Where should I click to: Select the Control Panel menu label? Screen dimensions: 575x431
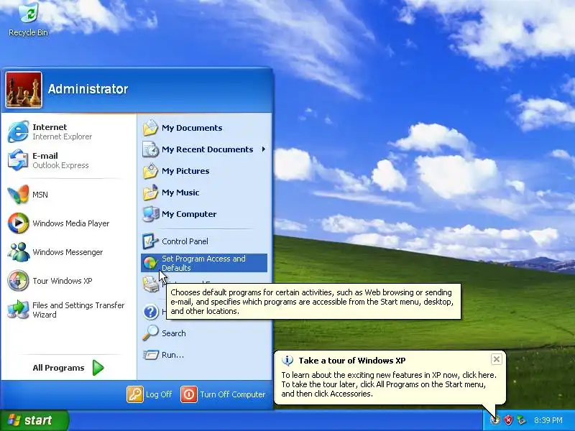pyautogui.click(x=185, y=241)
